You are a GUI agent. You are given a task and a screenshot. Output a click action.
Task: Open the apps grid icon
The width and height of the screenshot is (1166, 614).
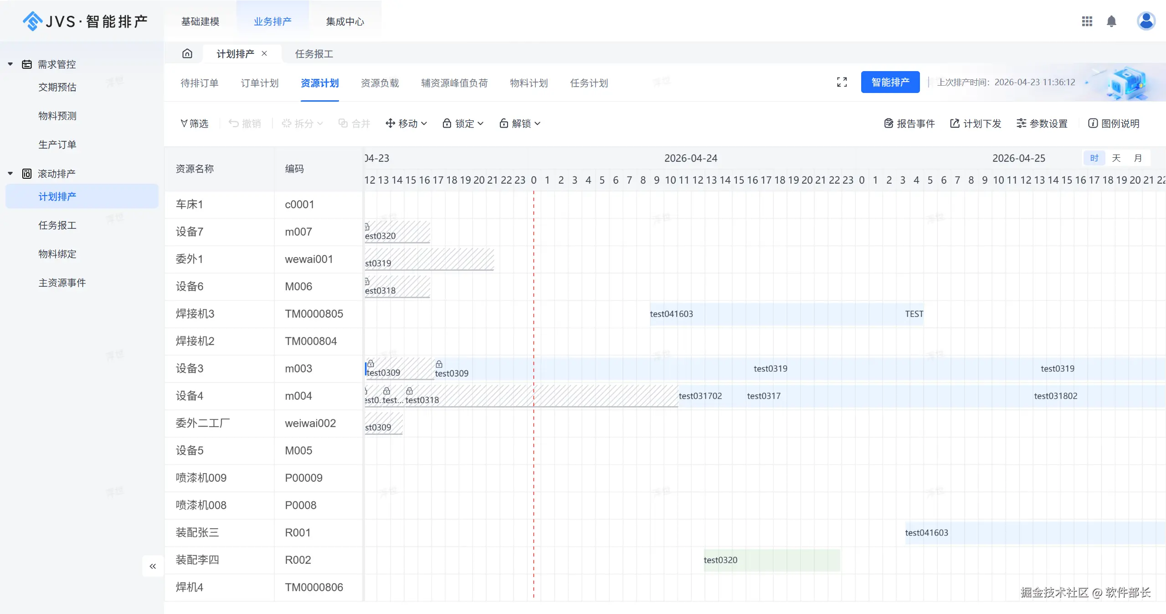pos(1087,21)
